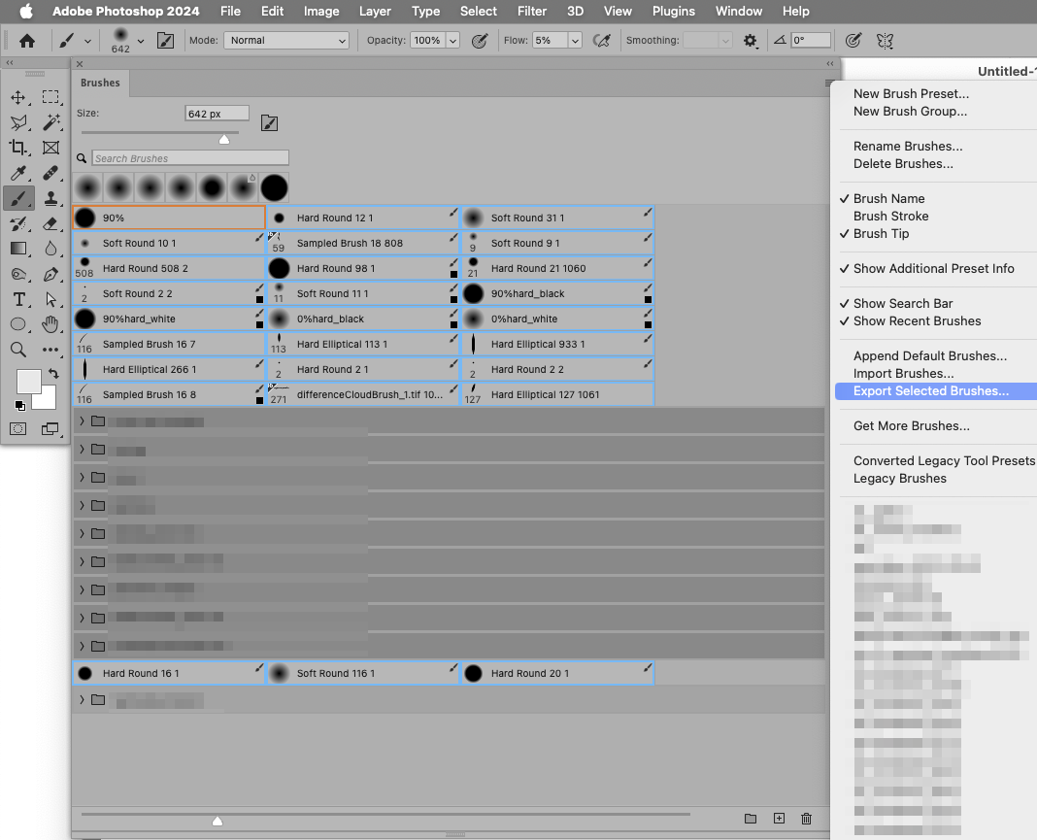Select the Crop tool
The width and height of the screenshot is (1037, 840).
19,147
